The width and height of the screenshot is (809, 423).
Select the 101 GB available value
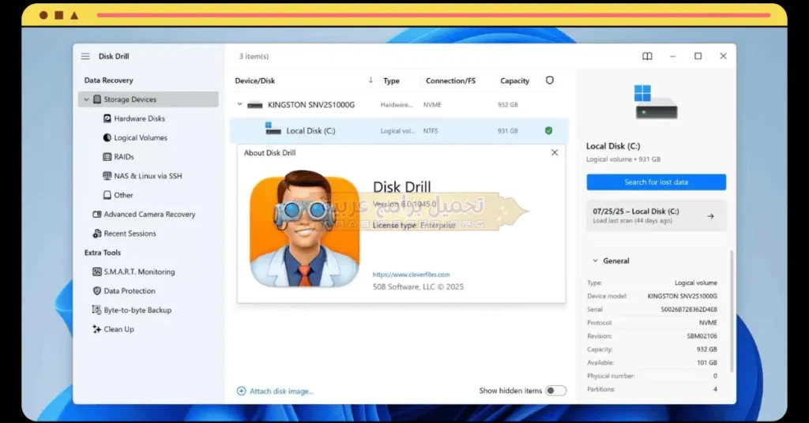[x=706, y=363]
